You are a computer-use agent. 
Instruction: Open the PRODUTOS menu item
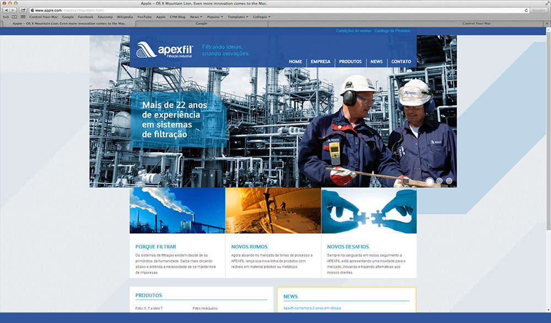click(x=350, y=62)
